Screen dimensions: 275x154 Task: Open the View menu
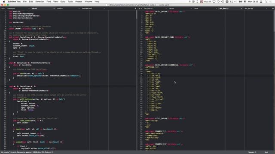click(x=55, y=2)
